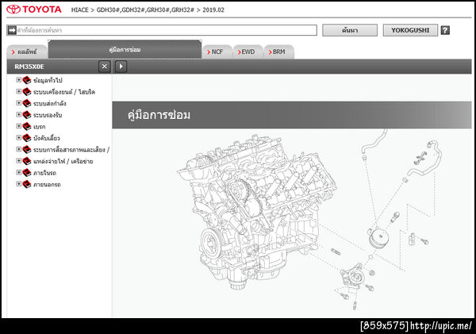Viewport: 476px width, 334px height.
Task: Select the คู่มือการซ่อม tab
Action: coord(125,49)
